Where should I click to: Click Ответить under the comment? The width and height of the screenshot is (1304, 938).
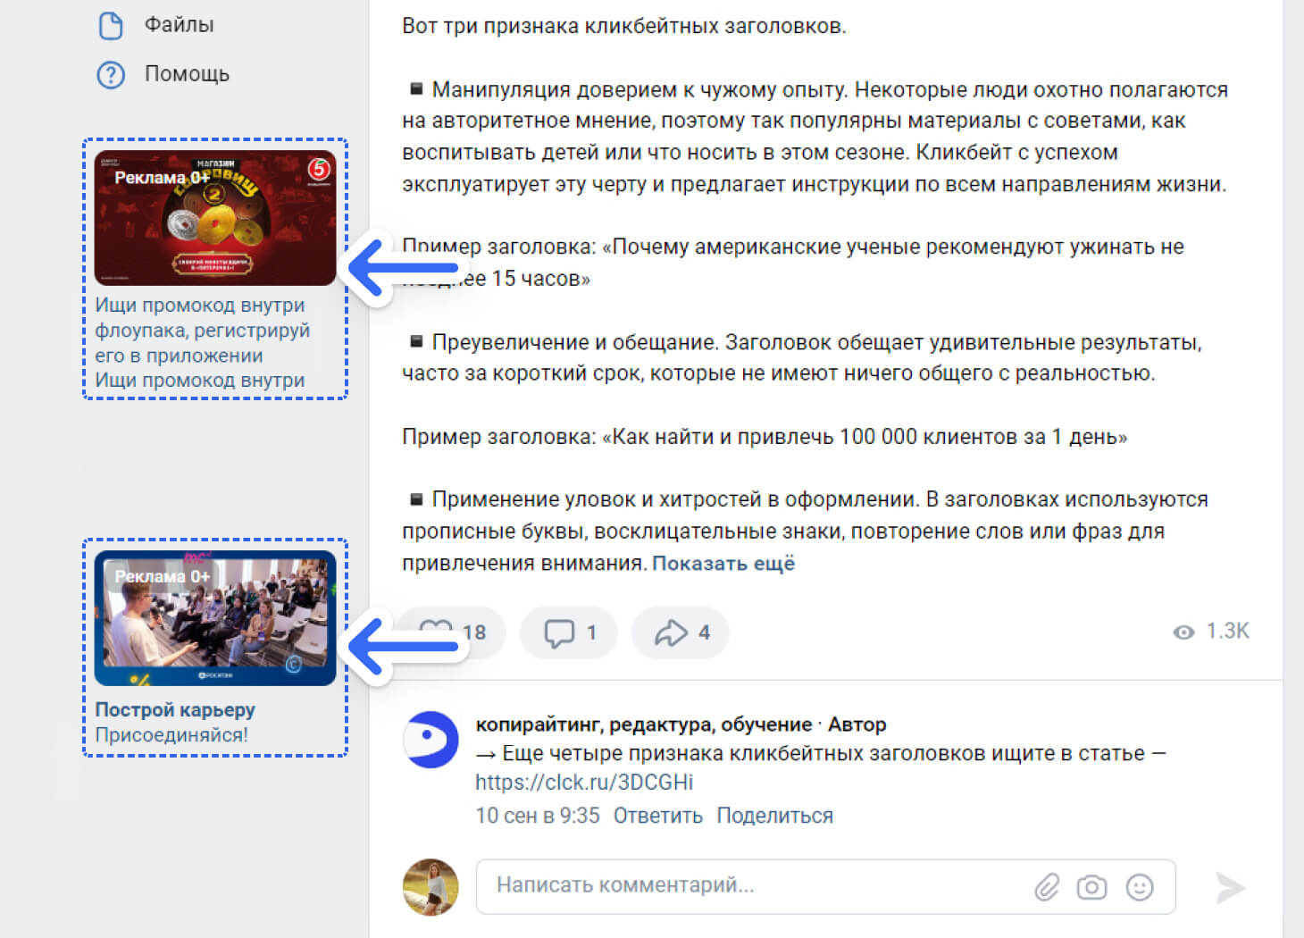tap(657, 816)
